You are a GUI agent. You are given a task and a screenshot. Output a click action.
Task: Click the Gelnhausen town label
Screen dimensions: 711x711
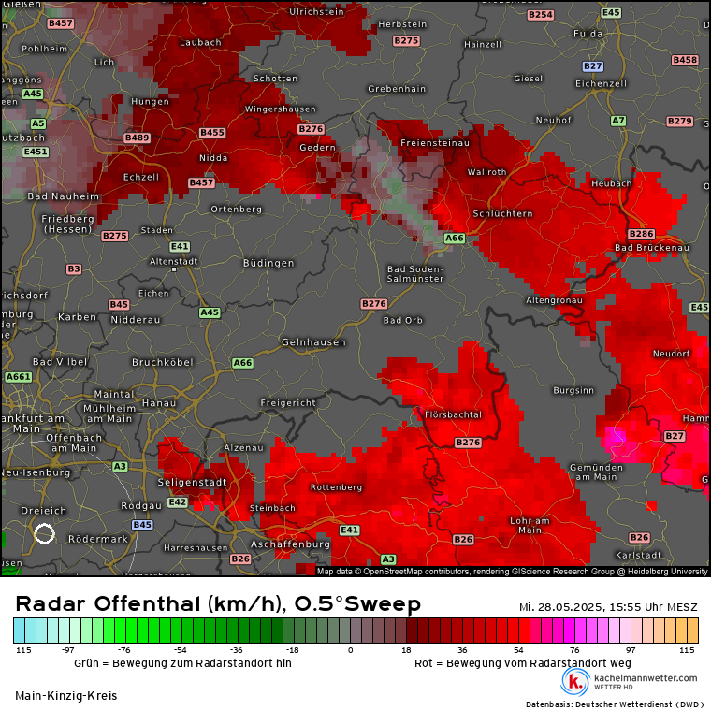tap(313, 341)
